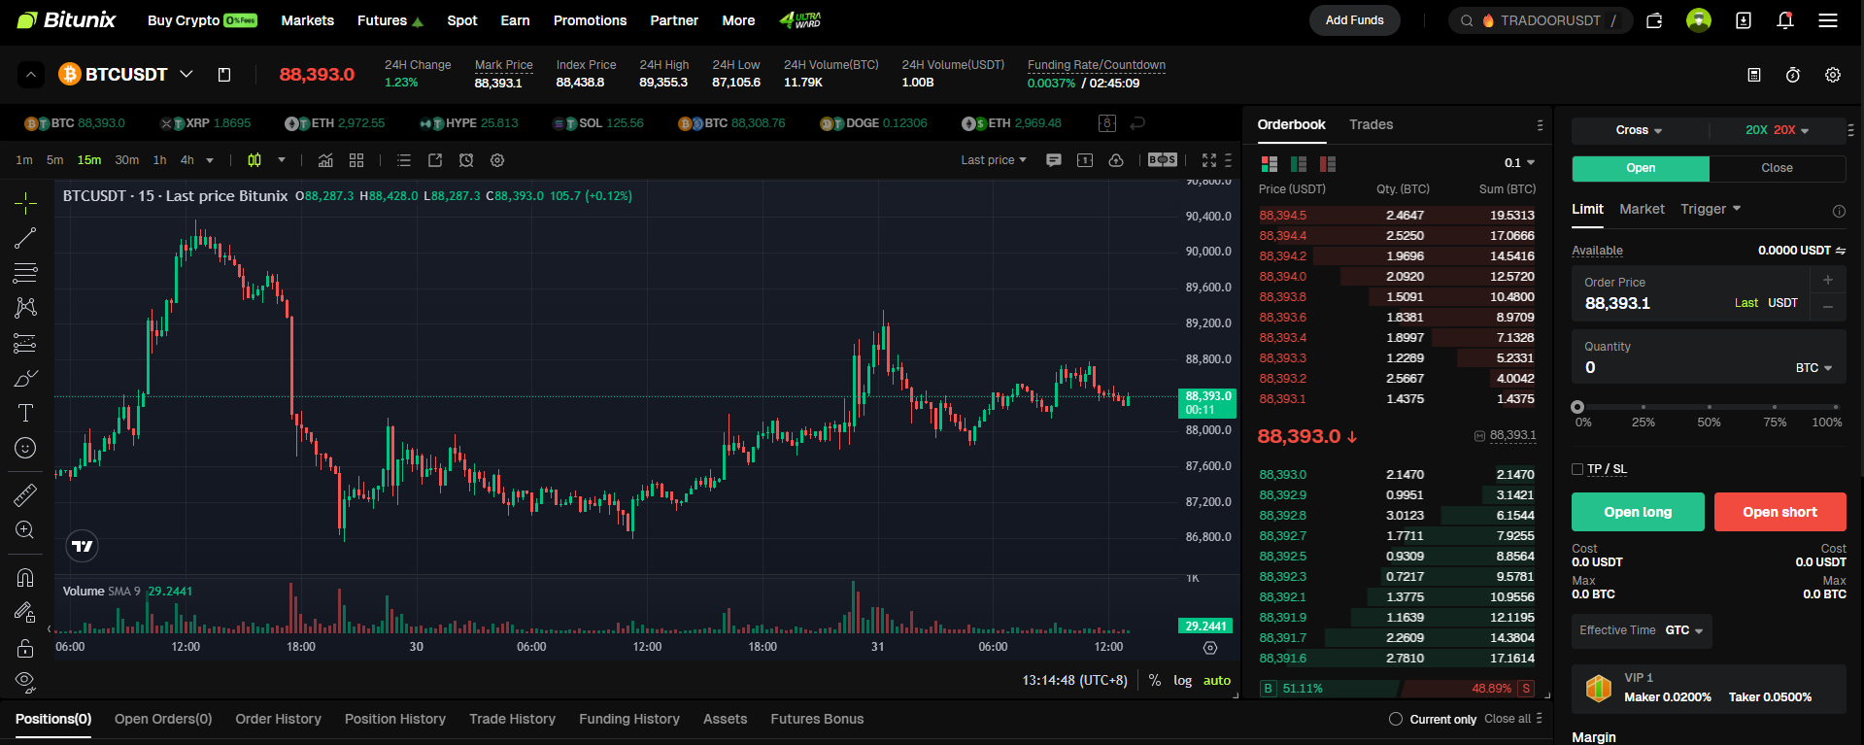Switch to the Trades tab
Viewport: 1864px width, 745px height.
[1371, 124]
